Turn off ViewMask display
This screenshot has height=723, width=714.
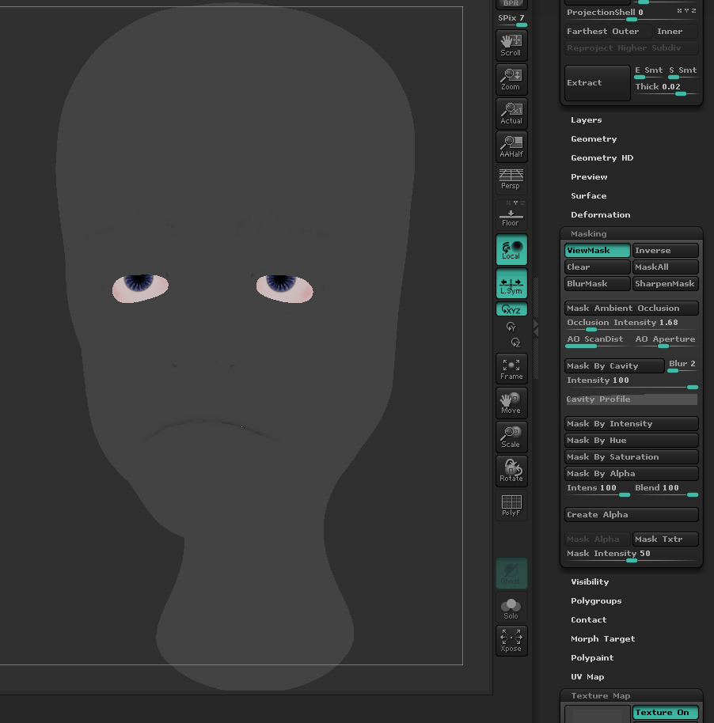(x=597, y=251)
